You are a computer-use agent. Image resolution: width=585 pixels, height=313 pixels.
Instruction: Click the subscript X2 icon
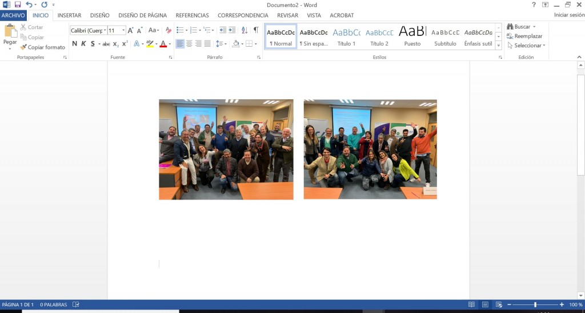click(116, 44)
